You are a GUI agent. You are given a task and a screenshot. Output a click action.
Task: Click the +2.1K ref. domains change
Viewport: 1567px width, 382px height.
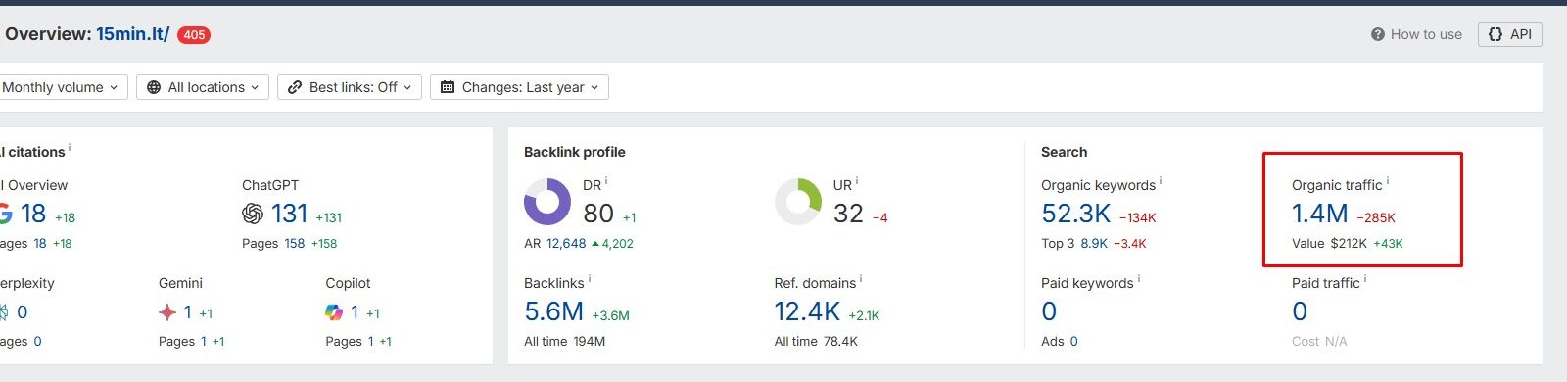[x=864, y=316]
